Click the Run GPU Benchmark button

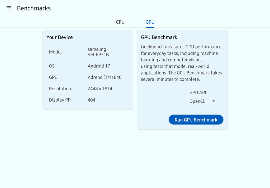pos(196,120)
